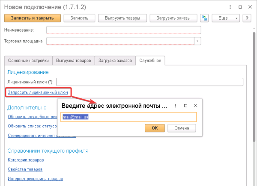Cancel the email dialog with Отмена
Viewport: 257px width, 186px height.
[x=182, y=128]
